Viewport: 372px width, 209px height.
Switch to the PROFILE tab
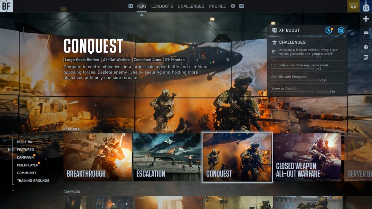[217, 6]
